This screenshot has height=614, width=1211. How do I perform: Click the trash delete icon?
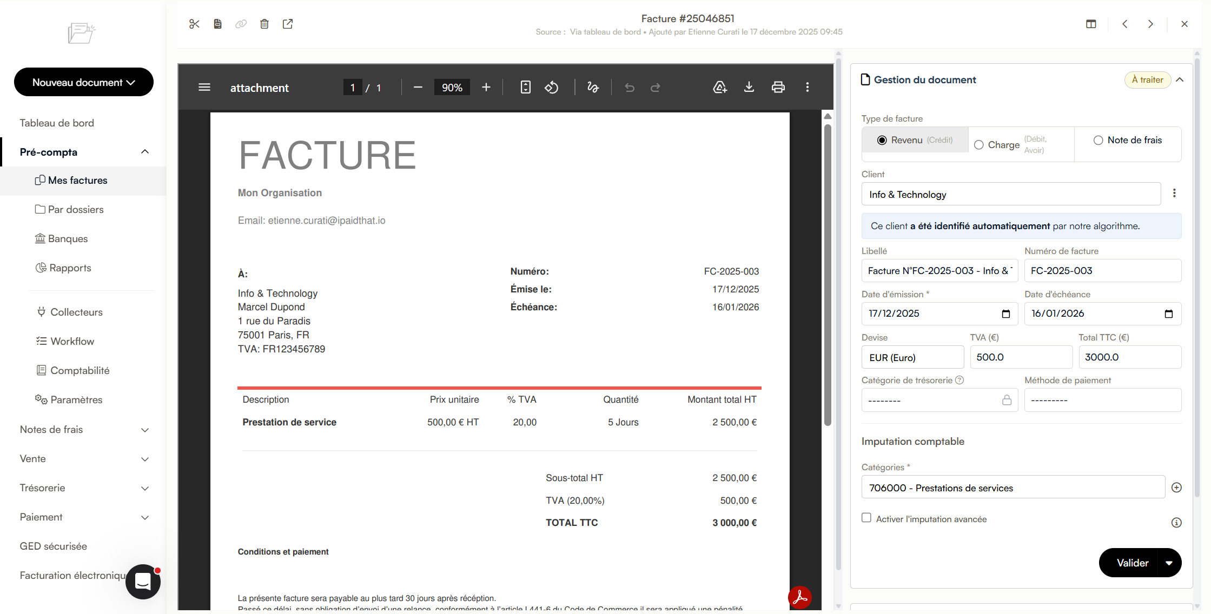(x=264, y=24)
